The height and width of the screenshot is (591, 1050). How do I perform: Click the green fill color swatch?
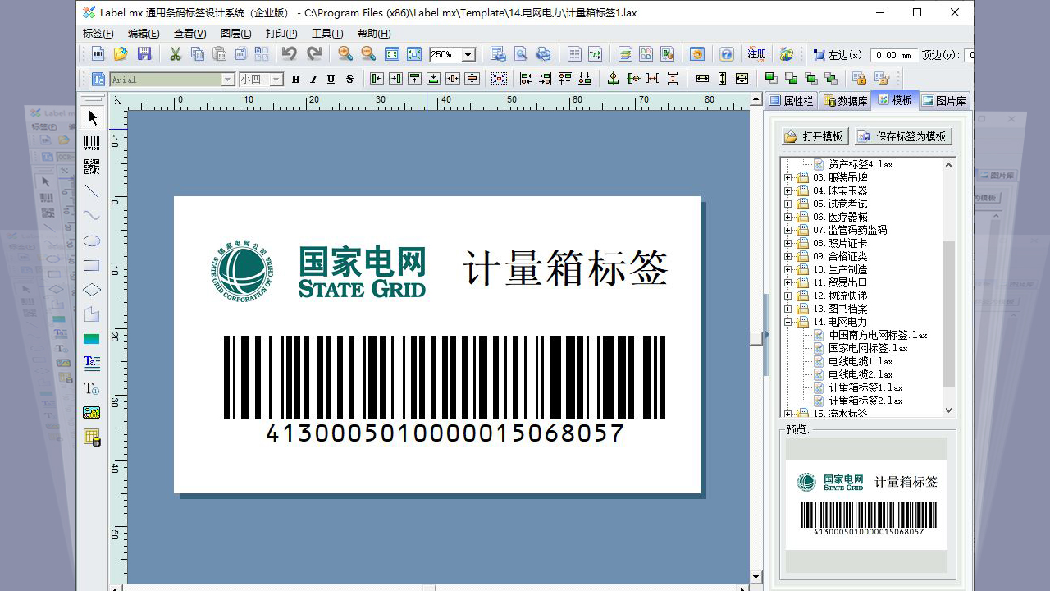coord(92,337)
